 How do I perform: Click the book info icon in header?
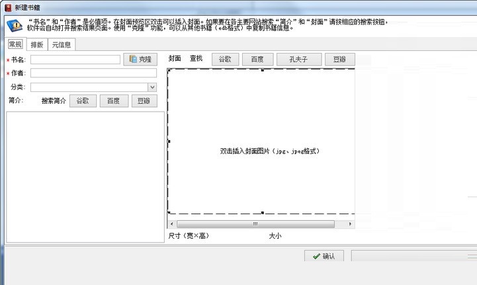pos(13,26)
